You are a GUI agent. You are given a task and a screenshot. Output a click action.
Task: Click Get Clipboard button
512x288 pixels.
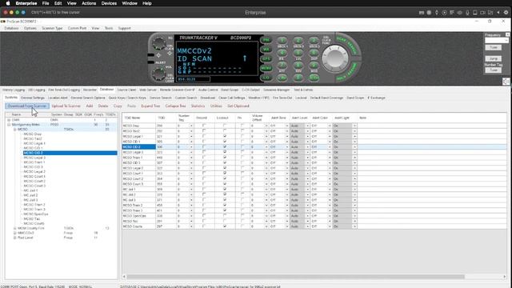pos(238,106)
